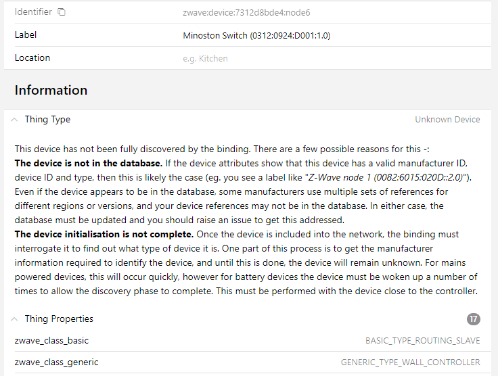Select the zwave:device identifier value
The height and width of the screenshot is (376, 498).
246,12
